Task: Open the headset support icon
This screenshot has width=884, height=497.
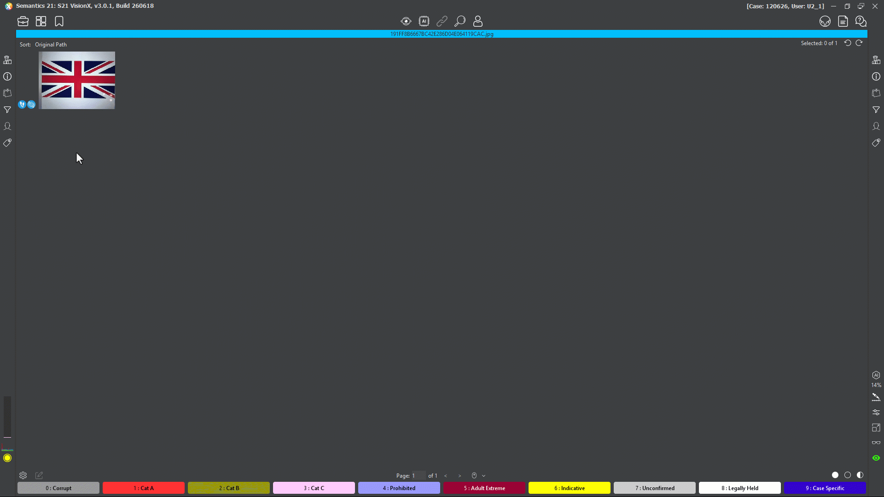Action: point(825,21)
